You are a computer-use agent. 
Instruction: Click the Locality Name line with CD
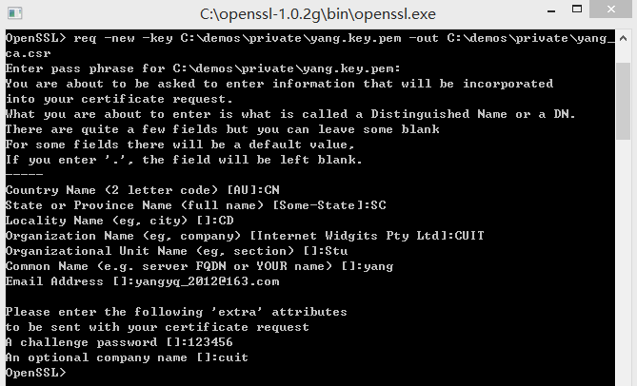click(x=120, y=221)
